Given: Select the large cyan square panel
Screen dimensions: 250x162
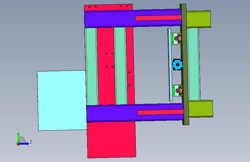Looking at the screenshot, I should tap(62, 100).
